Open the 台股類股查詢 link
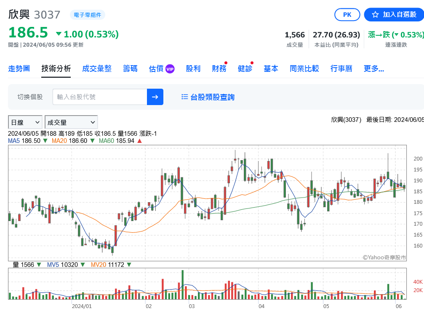This screenshot has height=311, width=424. (212, 97)
